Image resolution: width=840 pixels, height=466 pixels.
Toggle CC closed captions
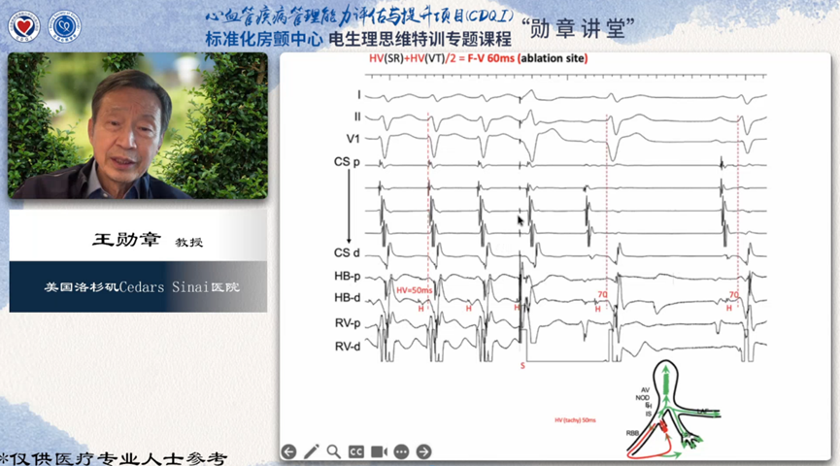[x=356, y=452]
